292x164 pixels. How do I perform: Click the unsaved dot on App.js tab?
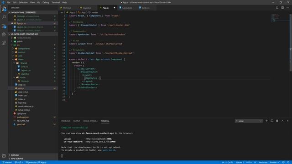coord(115,8)
